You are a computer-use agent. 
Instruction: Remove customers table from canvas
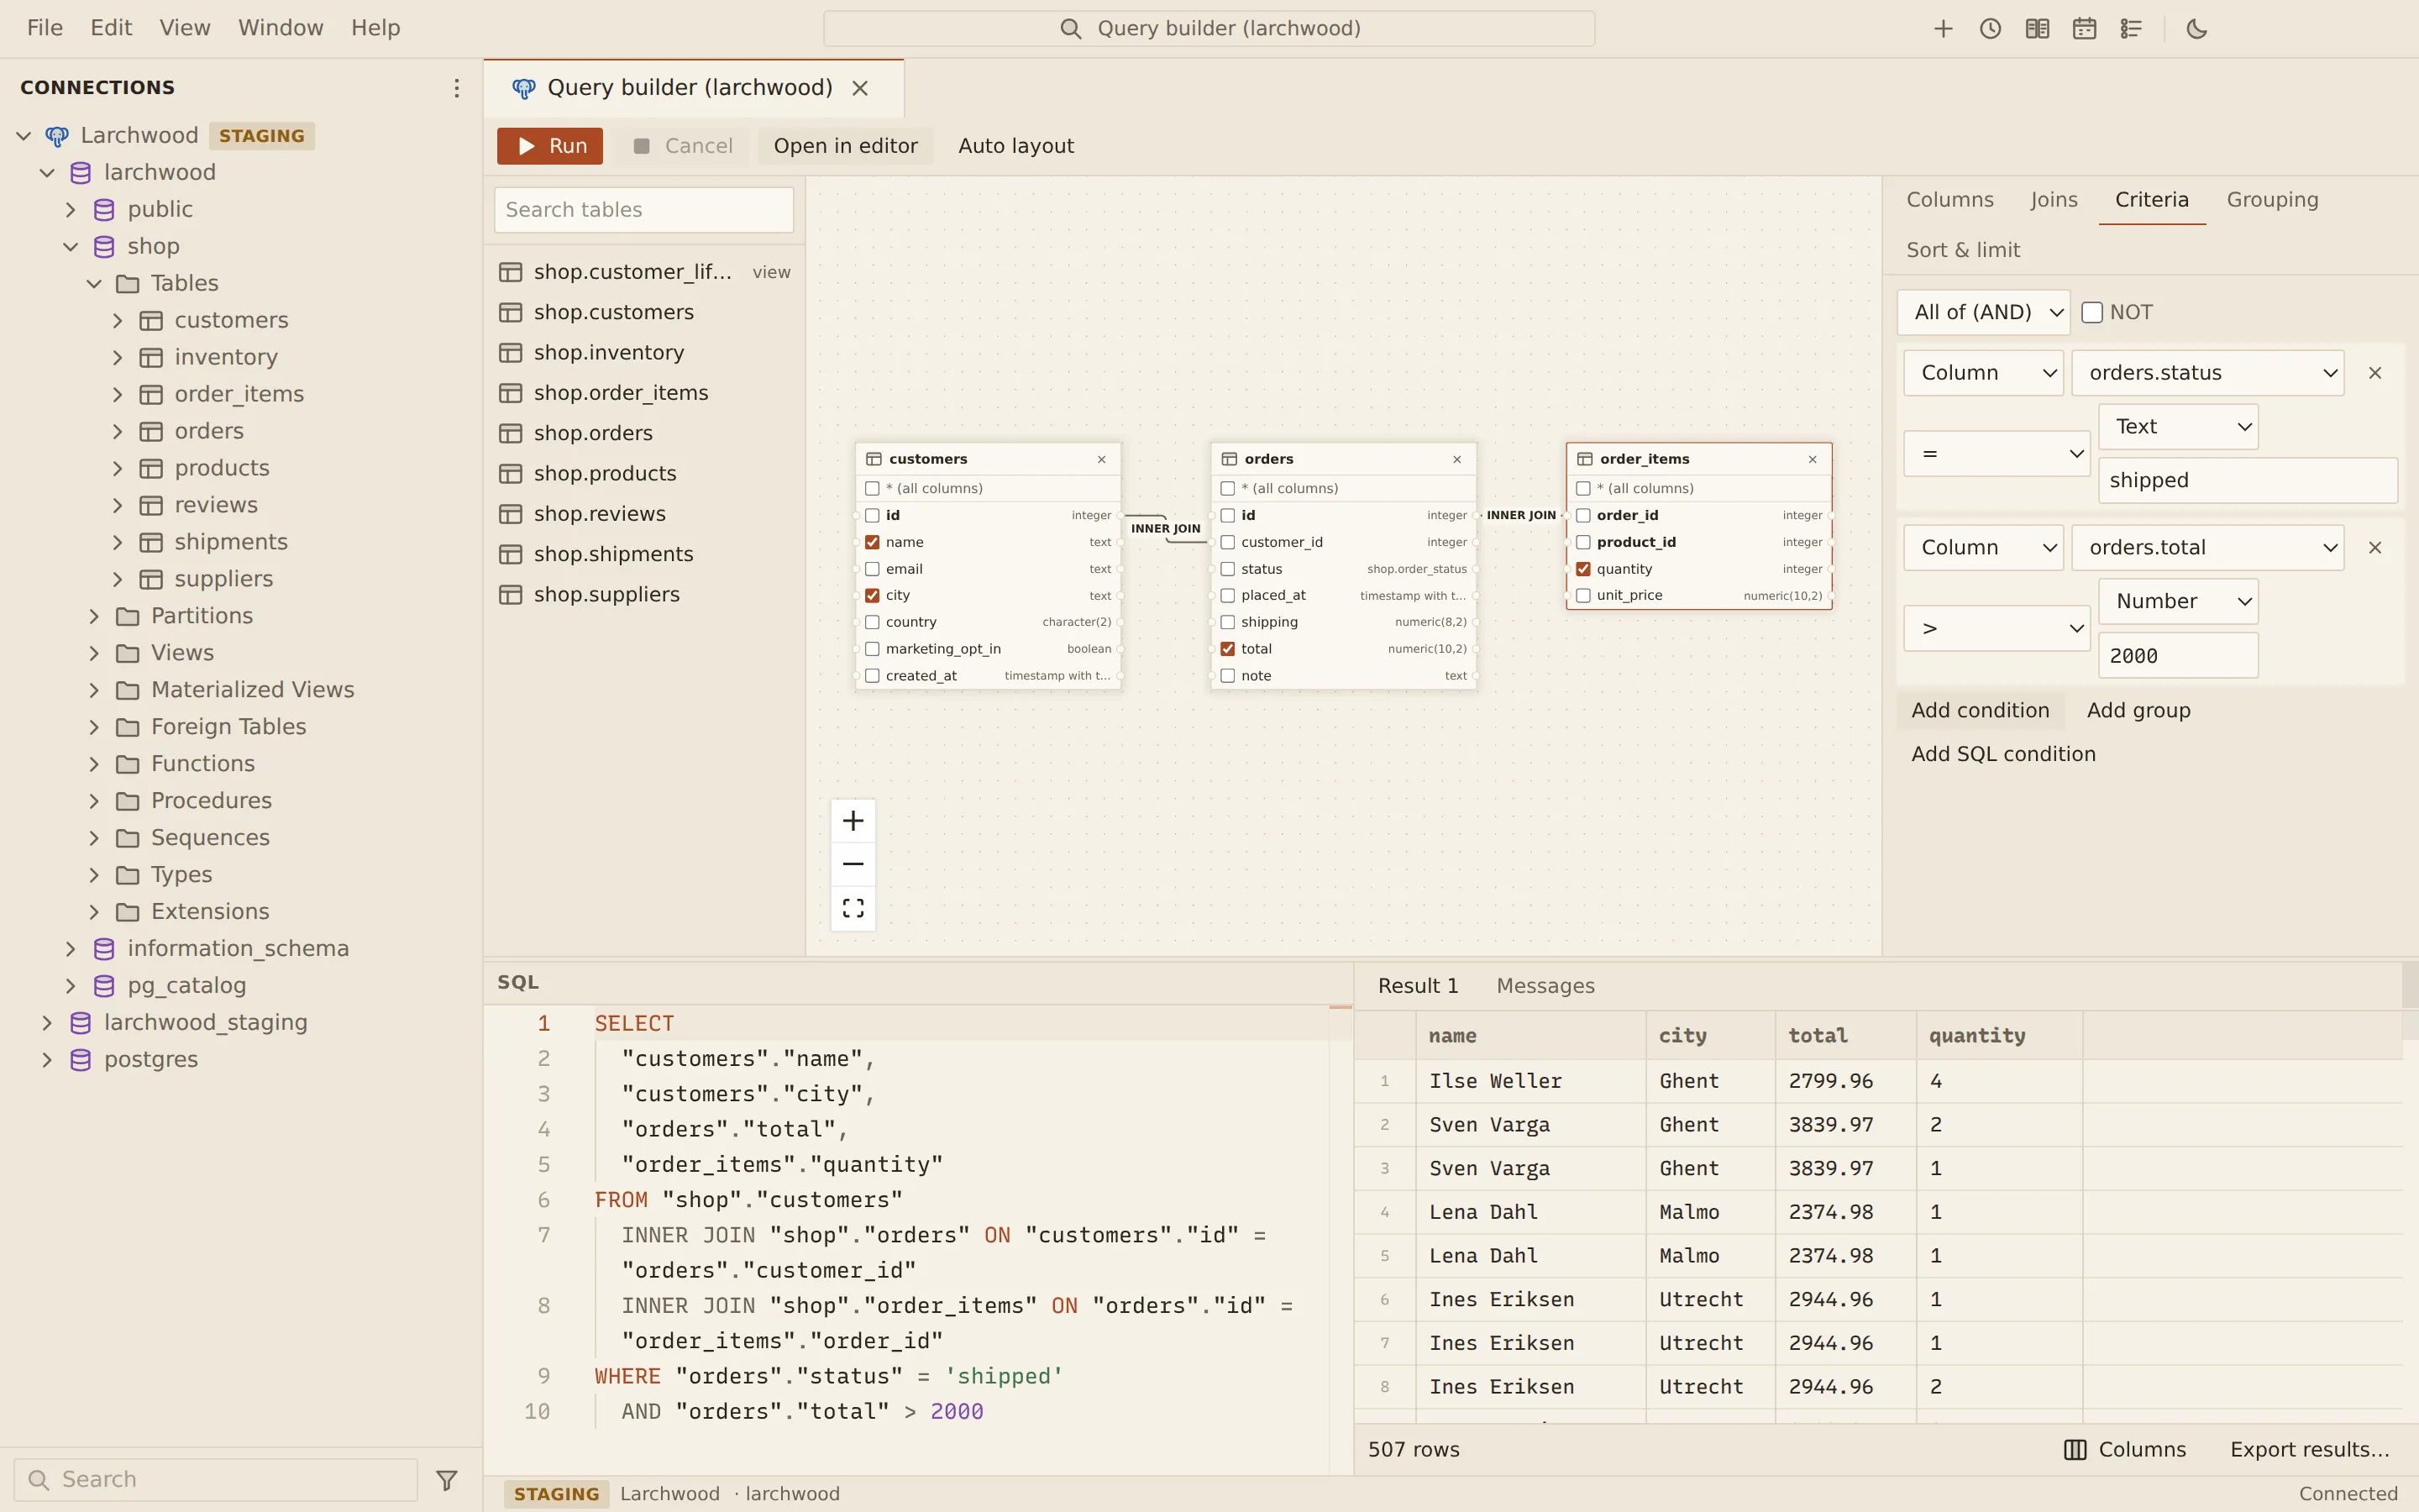(x=1101, y=459)
